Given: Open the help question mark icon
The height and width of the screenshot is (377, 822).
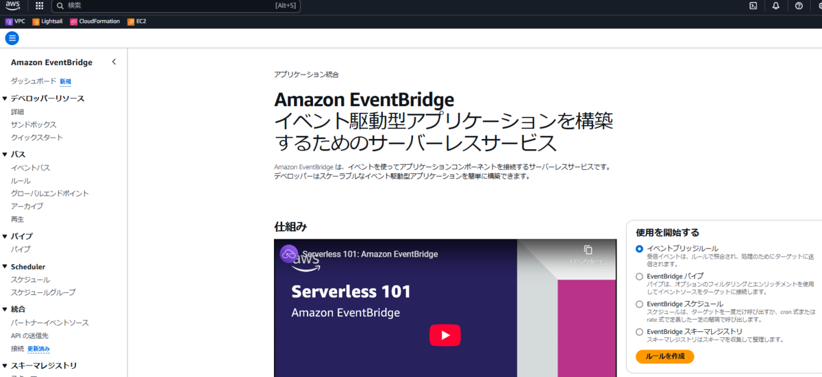Looking at the screenshot, I should (799, 5).
